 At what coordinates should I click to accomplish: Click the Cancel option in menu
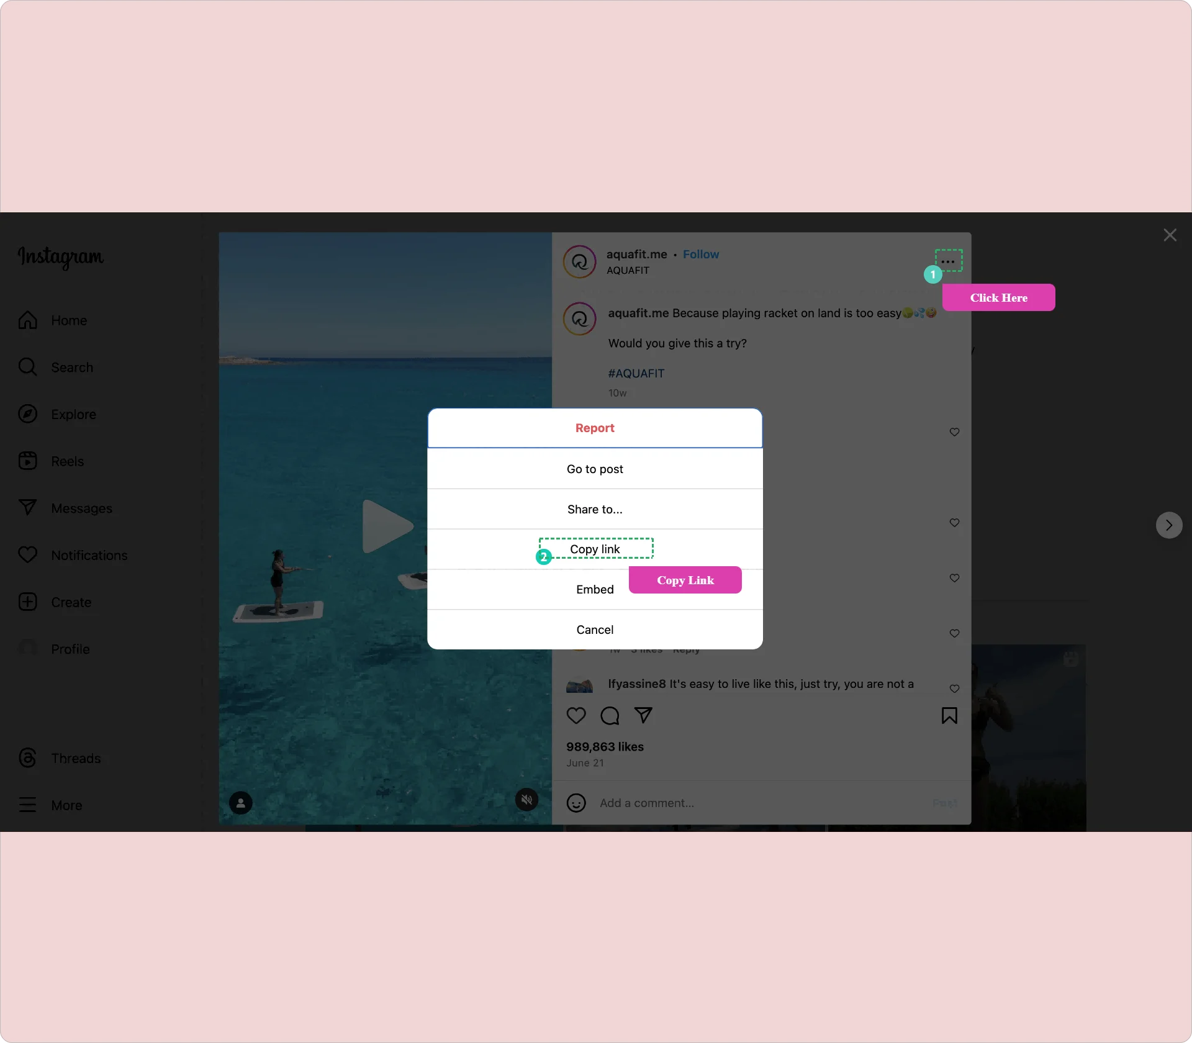[x=595, y=628]
